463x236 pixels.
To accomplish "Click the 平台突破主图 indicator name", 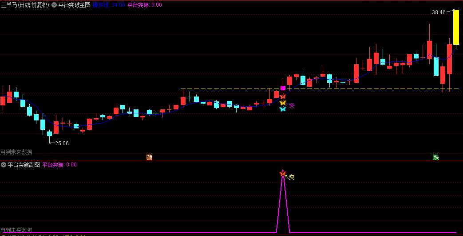I will (x=74, y=5).
